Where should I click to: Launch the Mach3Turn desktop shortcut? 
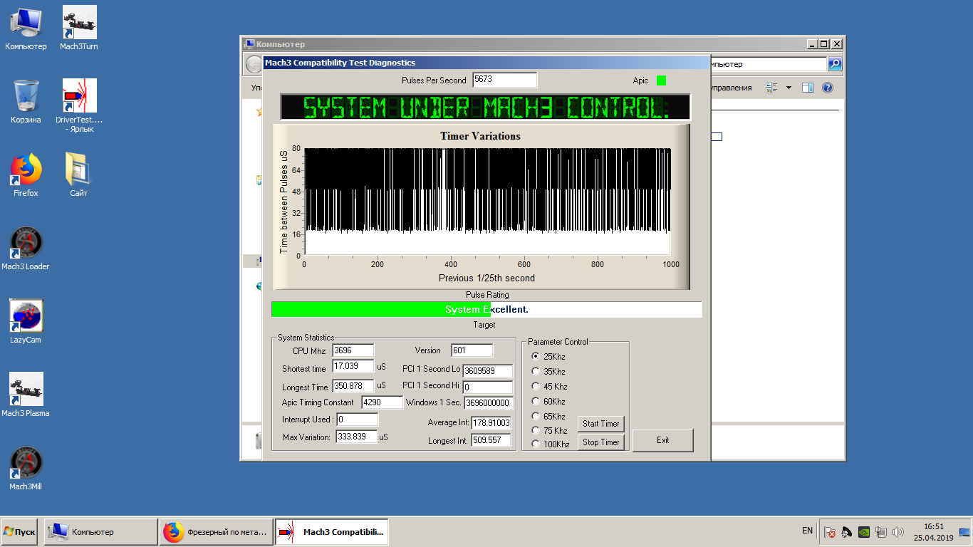click(79, 28)
